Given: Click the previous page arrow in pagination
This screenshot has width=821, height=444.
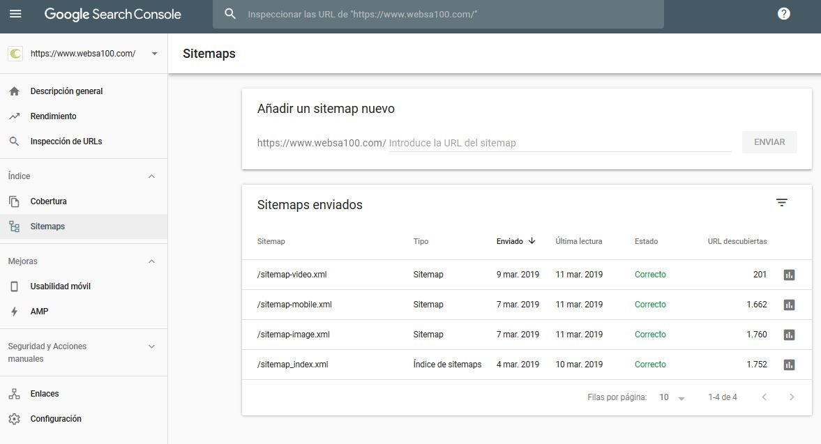Looking at the screenshot, I should (x=764, y=397).
